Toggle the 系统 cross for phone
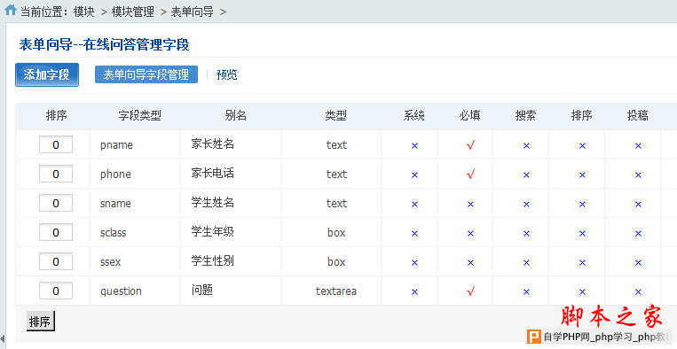Viewport: 677px width, 349px height. point(414,175)
